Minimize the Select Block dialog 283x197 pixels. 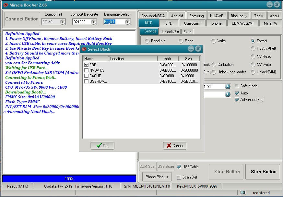coord(191,49)
